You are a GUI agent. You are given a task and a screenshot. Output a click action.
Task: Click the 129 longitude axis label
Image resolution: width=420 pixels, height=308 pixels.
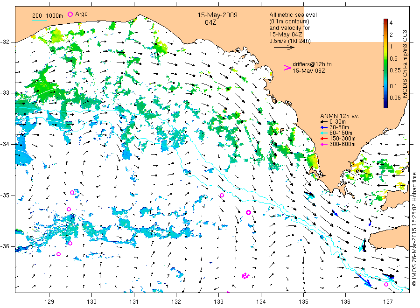[x=49, y=302]
